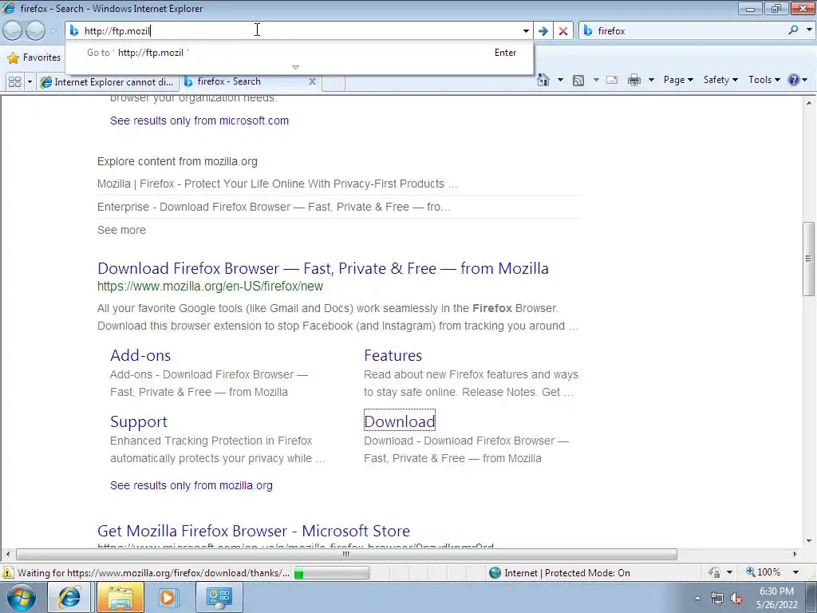Expand the zoom level dropdown arrow
Screen dimensions: 817x613
[795, 572]
